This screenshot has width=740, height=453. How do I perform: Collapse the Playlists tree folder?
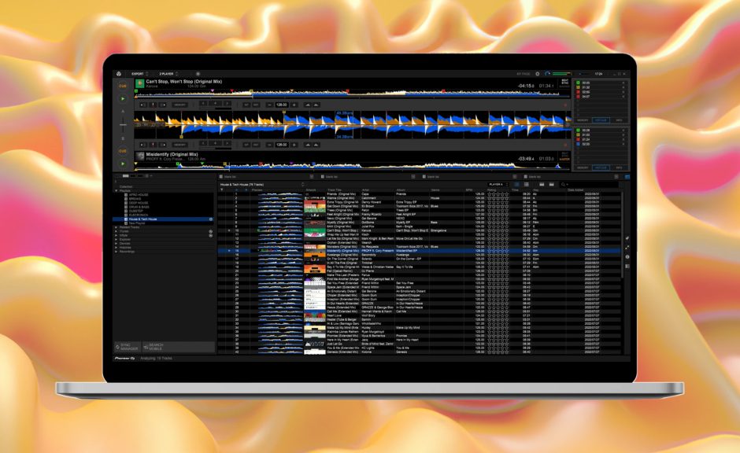point(117,190)
